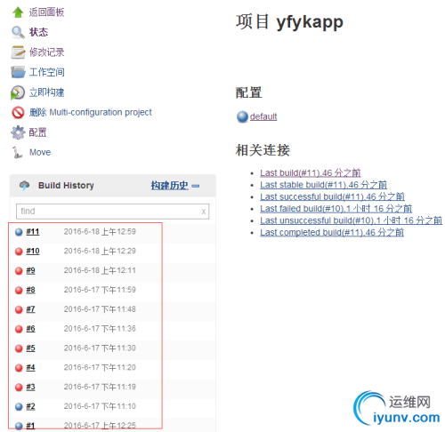The width and height of the screenshot is (445, 432).
Task: Open build #8 link
Action: [30, 290]
